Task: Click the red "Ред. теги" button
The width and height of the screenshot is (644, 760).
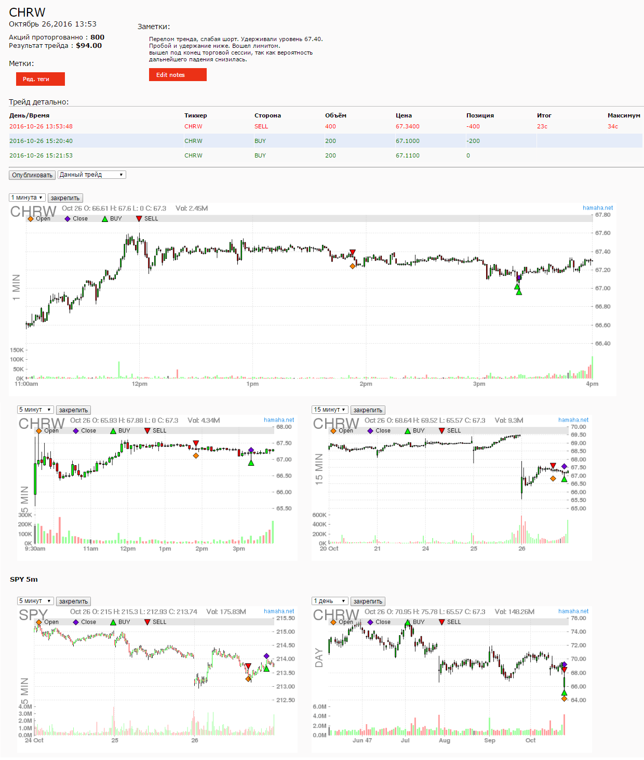Action: tap(41, 79)
